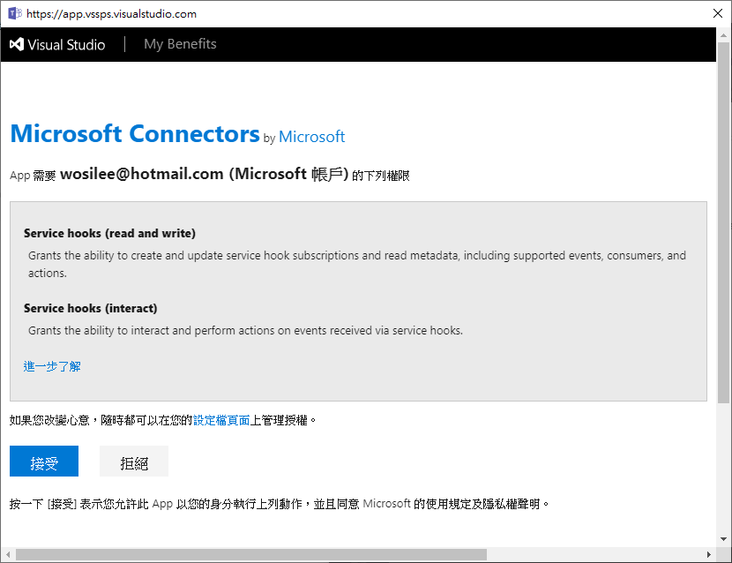Click the blue 接受 accept button

[44, 462]
